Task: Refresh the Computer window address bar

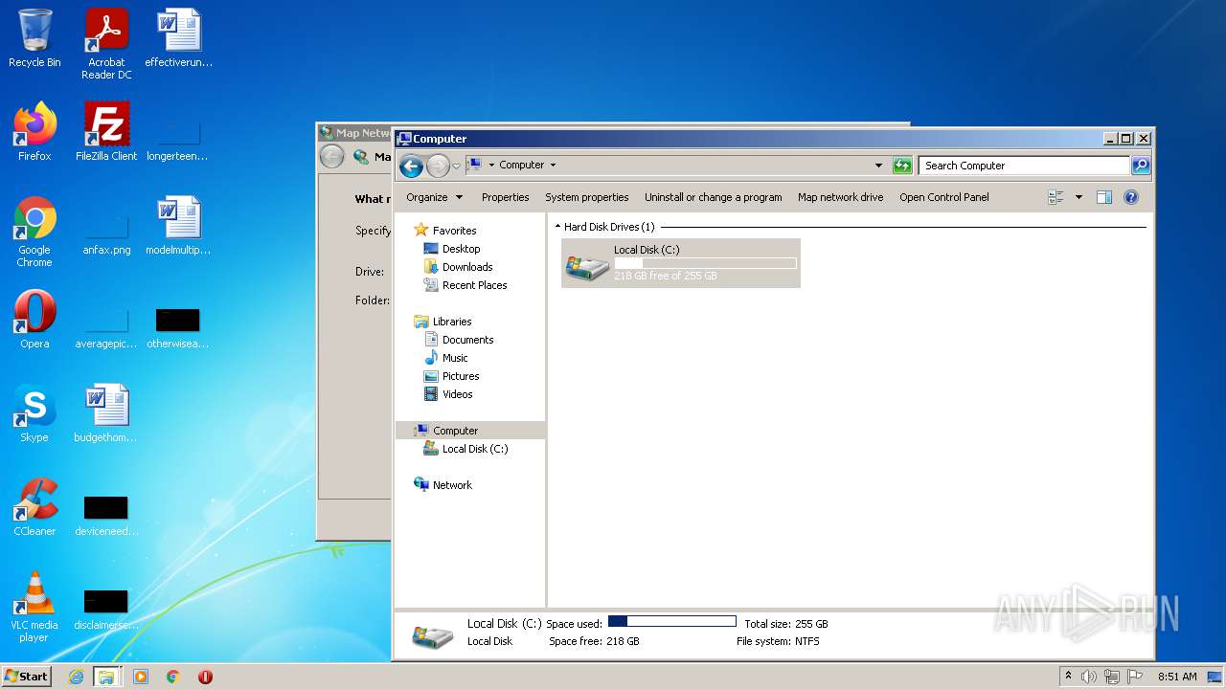Action: tap(902, 166)
